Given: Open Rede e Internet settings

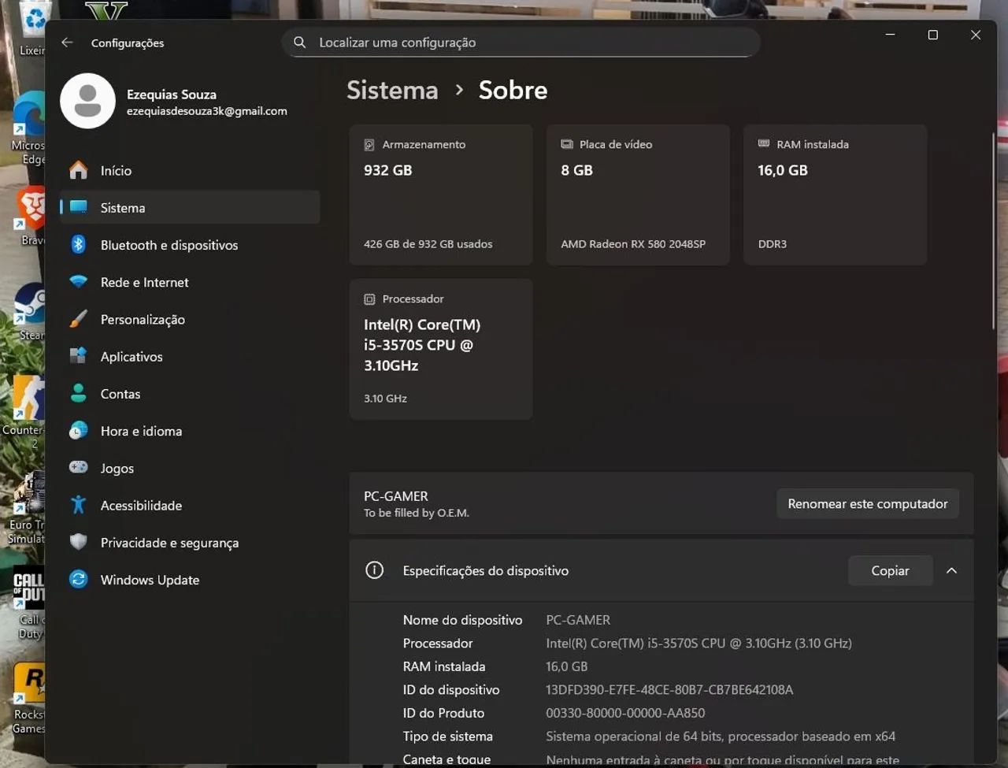Looking at the screenshot, I should click(144, 282).
